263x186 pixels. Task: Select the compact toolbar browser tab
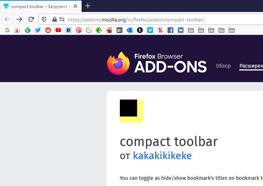(41, 6)
